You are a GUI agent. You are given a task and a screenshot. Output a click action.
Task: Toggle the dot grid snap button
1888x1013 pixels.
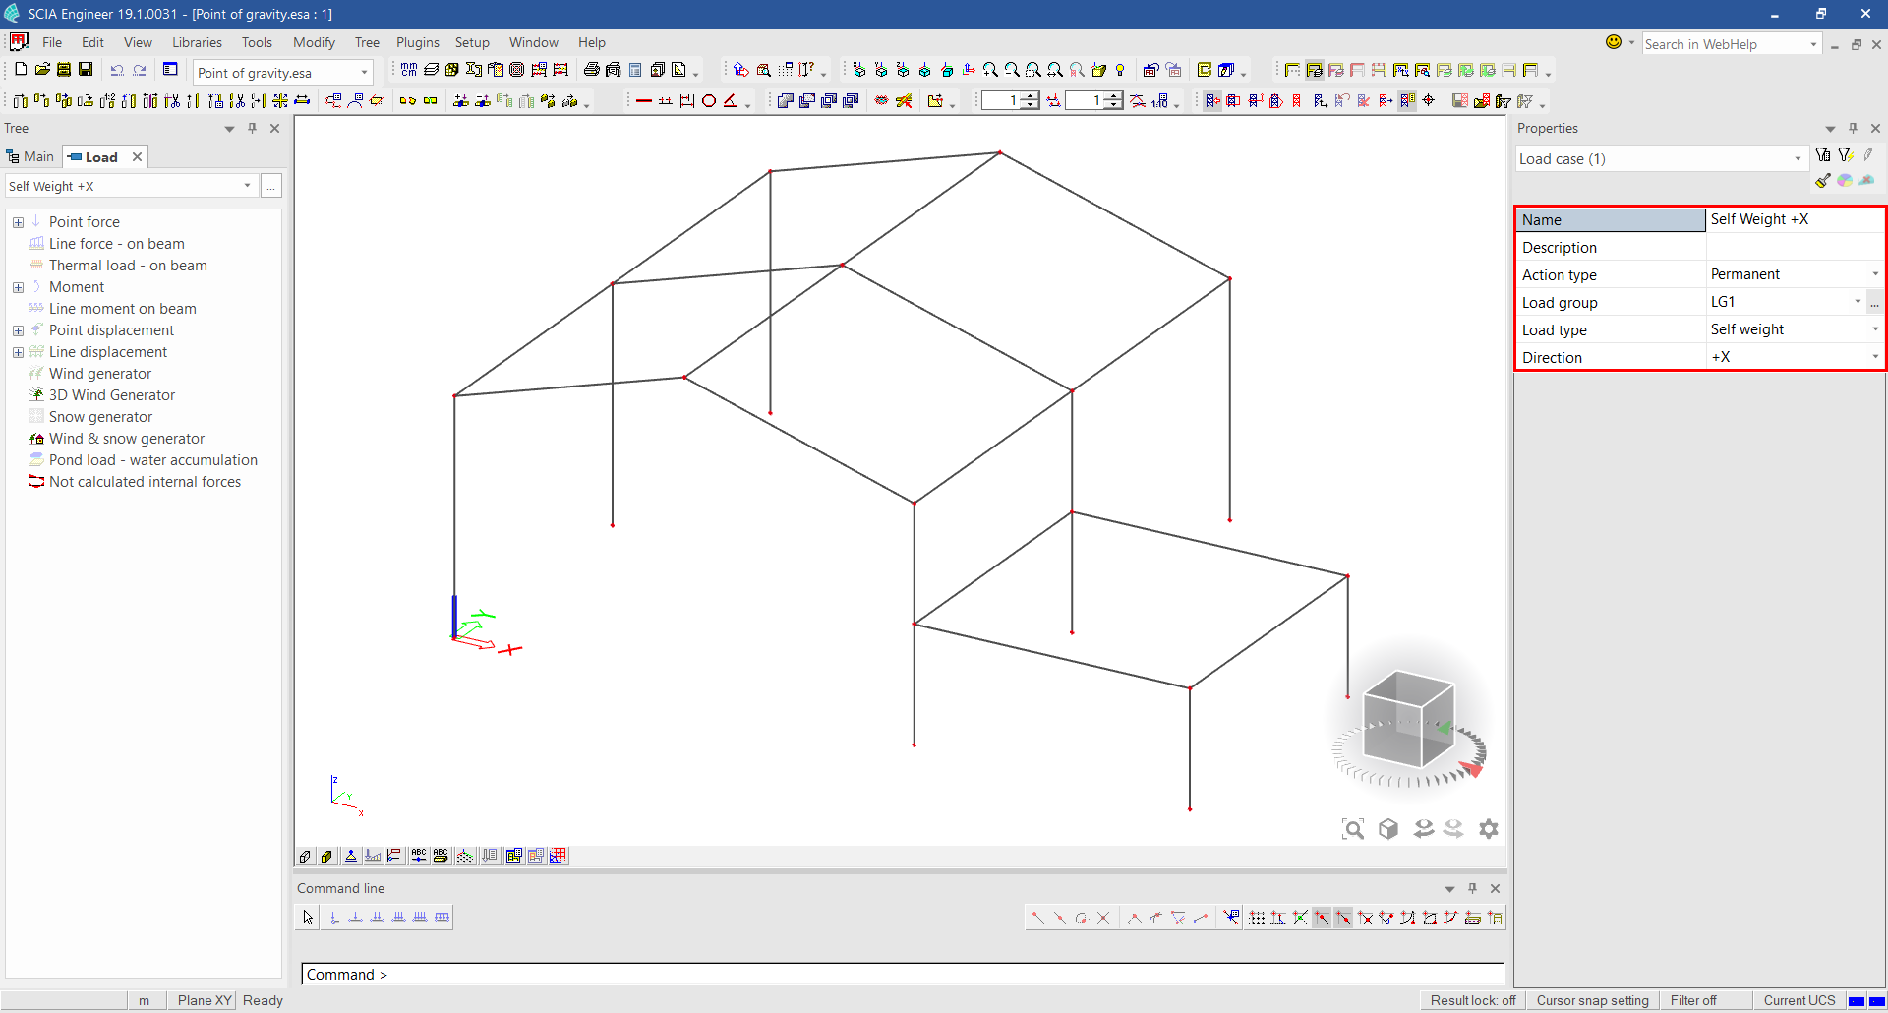coord(1257,918)
